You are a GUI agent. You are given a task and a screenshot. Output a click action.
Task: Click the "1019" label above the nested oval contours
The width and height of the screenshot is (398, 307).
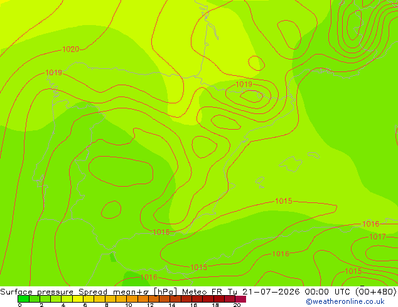(244, 84)
